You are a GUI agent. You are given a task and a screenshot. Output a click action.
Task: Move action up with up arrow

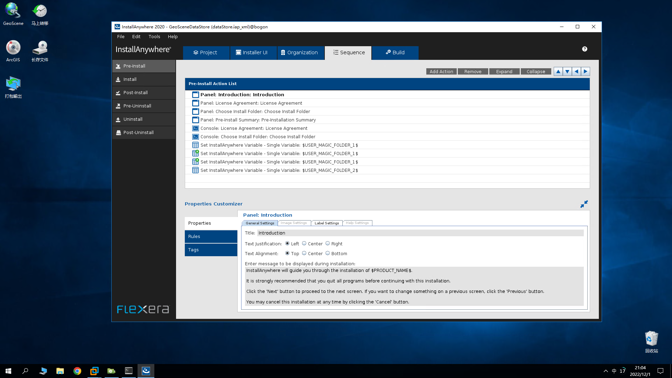tap(558, 71)
